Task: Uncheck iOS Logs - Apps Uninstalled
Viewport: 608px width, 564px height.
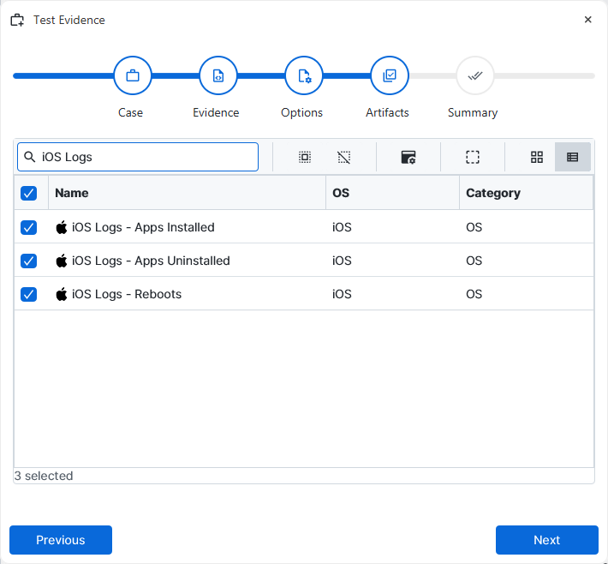Action: tap(29, 261)
